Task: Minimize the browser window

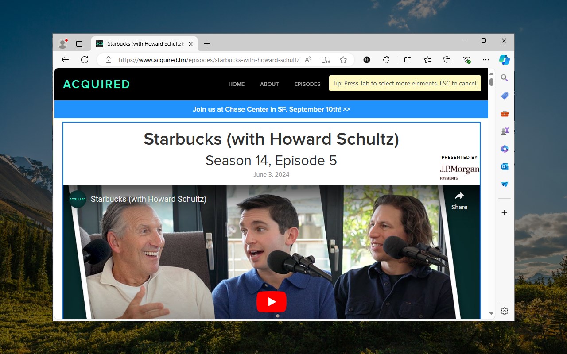Action: tap(463, 41)
